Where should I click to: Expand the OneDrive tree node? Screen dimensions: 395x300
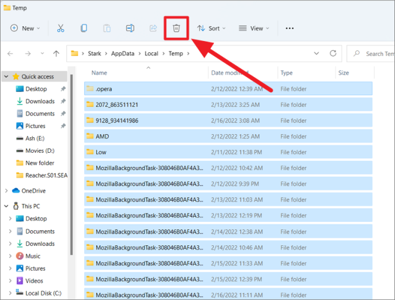pyautogui.click(x=6, y=191)
